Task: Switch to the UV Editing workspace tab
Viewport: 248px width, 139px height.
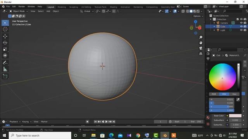Action: tap(86, 7)
